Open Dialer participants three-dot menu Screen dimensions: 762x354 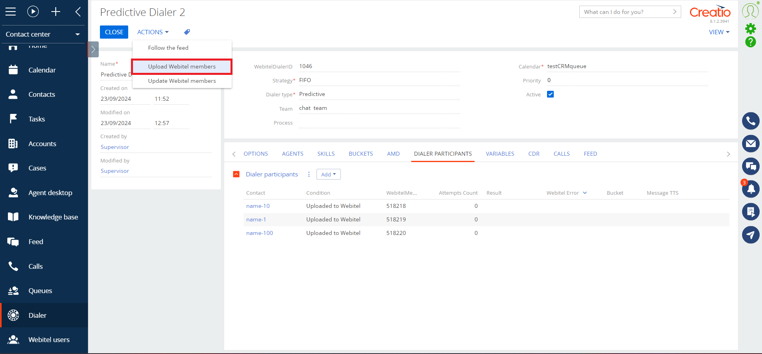pos(309,174)
